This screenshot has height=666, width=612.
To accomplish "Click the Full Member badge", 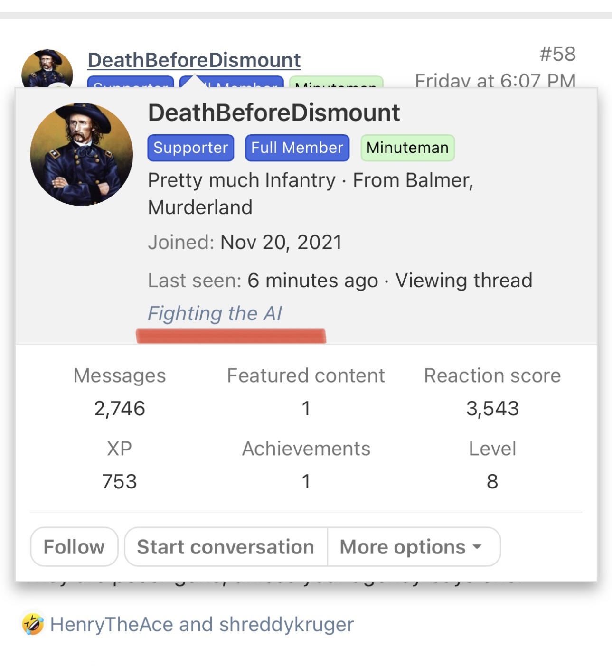I will pyautogui.click(x=297, y=148).
